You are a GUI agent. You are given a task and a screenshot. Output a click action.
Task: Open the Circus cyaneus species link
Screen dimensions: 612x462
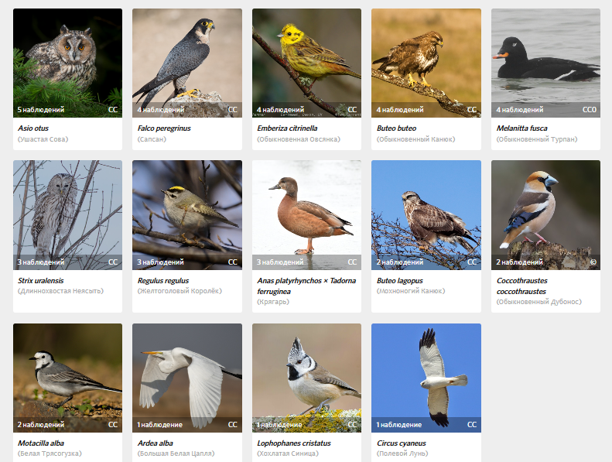(402, 443)
